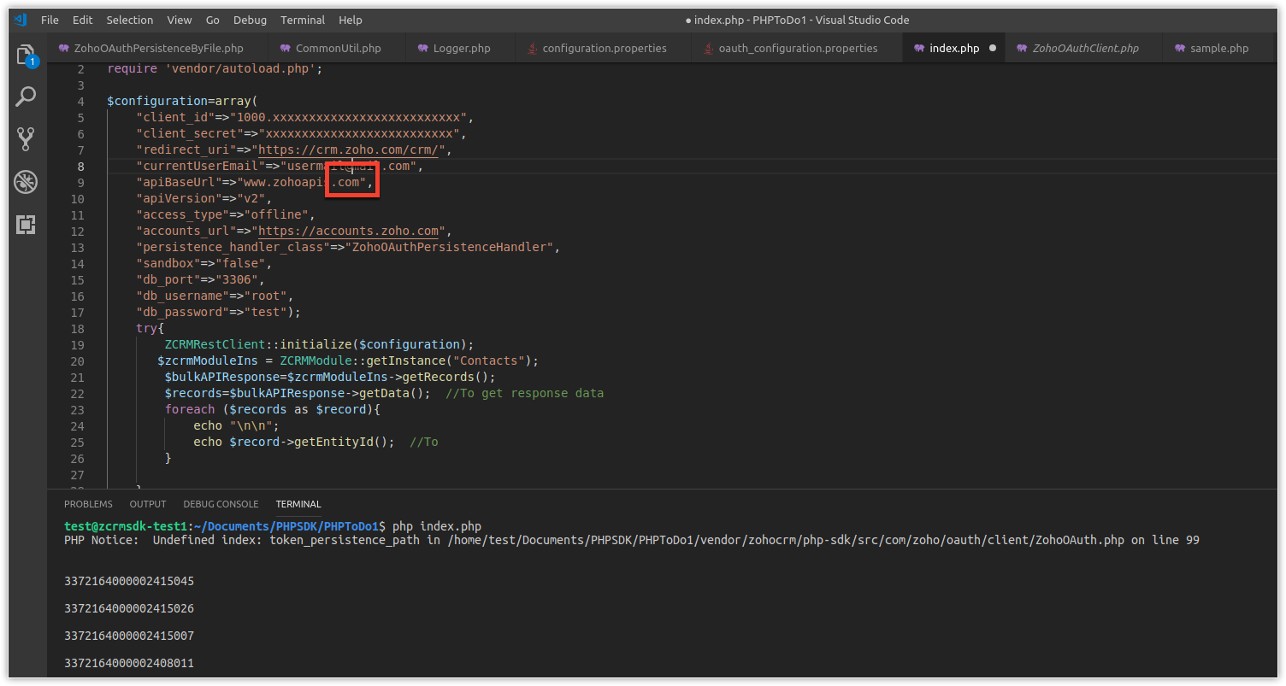Click the https://crm.zoho.com/crm/ link
Screen dimensions: 1286x686
(348, 150)
